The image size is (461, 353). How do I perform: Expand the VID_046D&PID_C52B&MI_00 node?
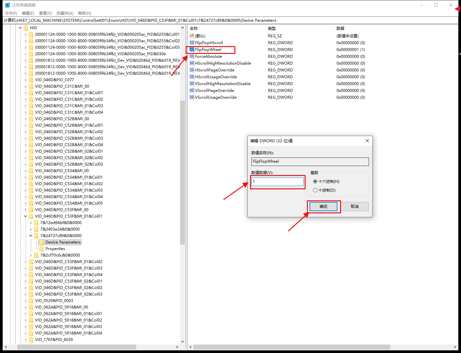[26, 119]
